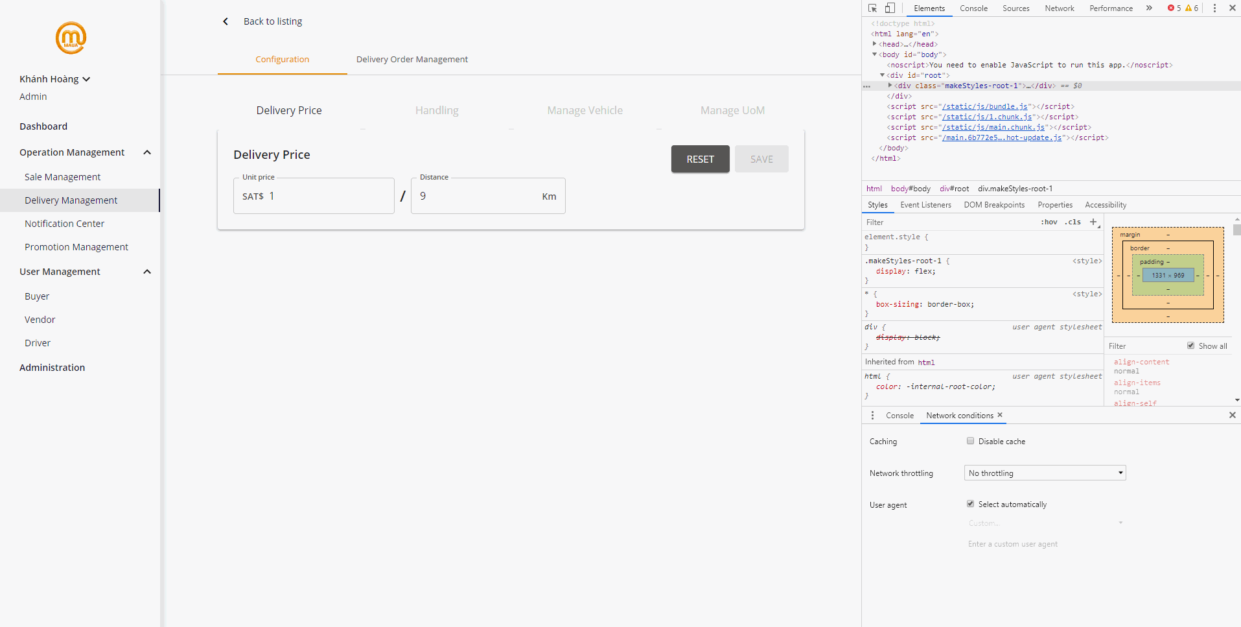Close the DevTools panel
The width and height of the screenshot is (1241, 627).
click(x=1233, y=8)
